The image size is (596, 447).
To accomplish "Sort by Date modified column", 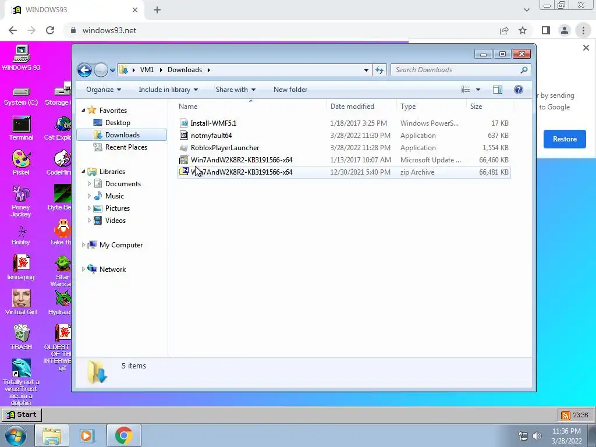I will (x=361, y=107).
